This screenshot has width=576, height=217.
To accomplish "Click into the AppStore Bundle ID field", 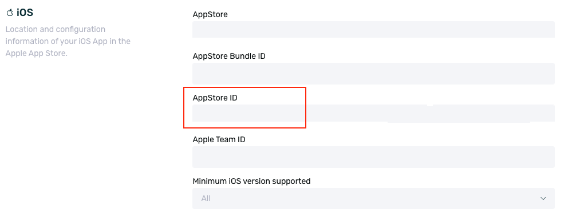I will click(373, 74).
